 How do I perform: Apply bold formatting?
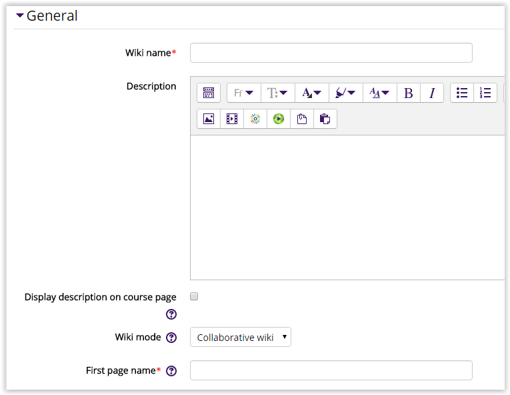409,93
